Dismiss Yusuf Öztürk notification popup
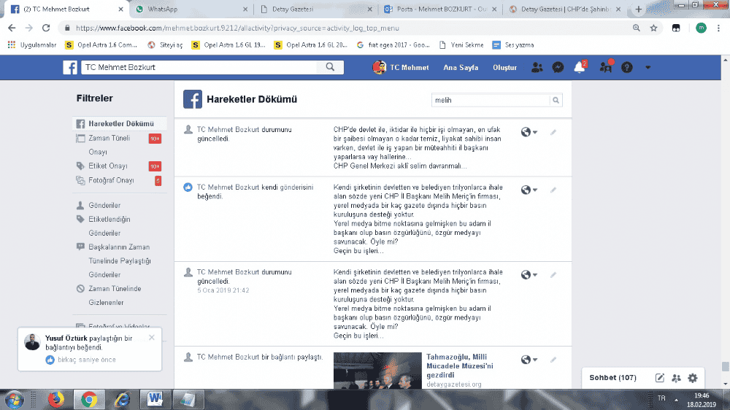Viewport: 730px width, 410px height. tap(151, 338)
